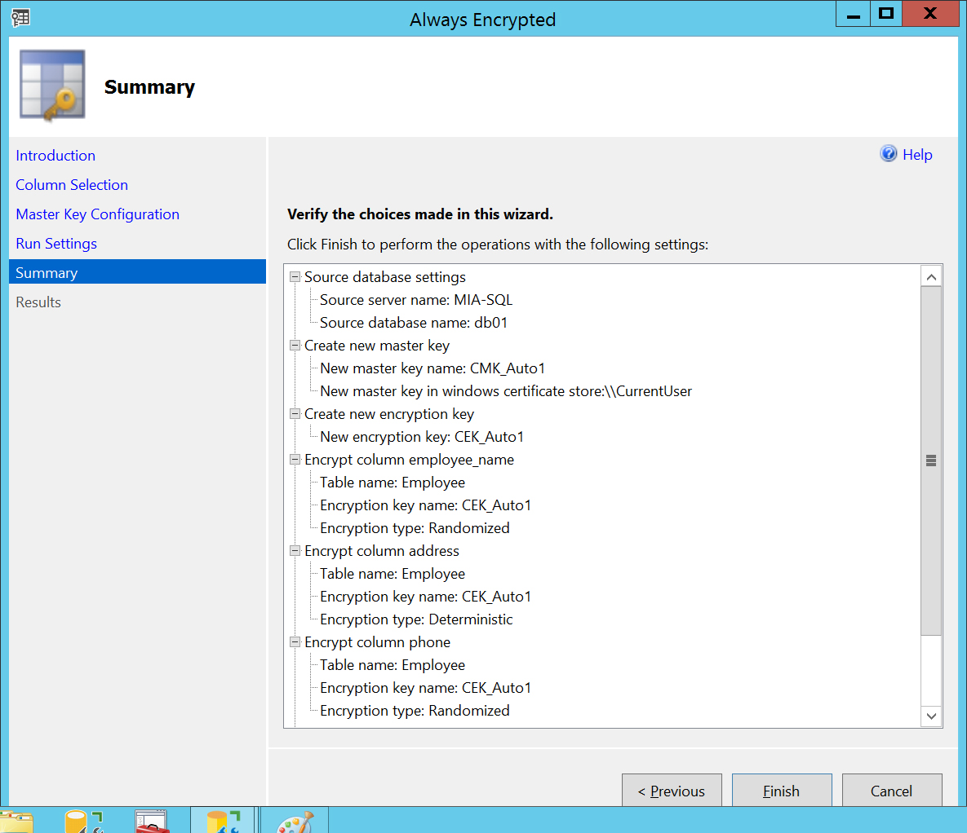The image size is (967, 833).
Task: Open the Help link
Action: (x=917, y=155)
